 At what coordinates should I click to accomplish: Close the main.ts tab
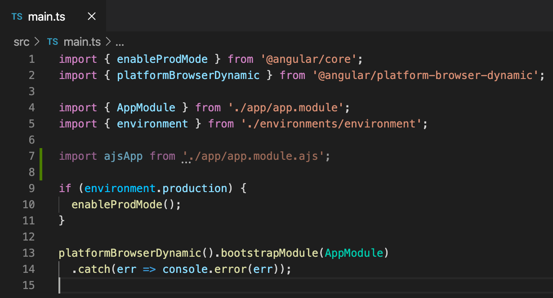pos(92,17)
